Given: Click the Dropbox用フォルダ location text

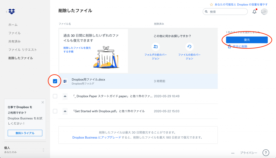Looking at the screenshot, I should tap(83, 84).
